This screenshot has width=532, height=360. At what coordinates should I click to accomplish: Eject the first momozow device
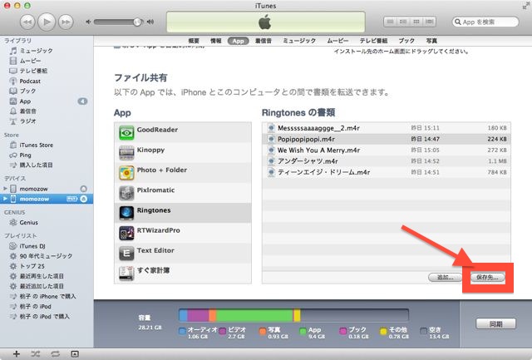pos(83,189)
